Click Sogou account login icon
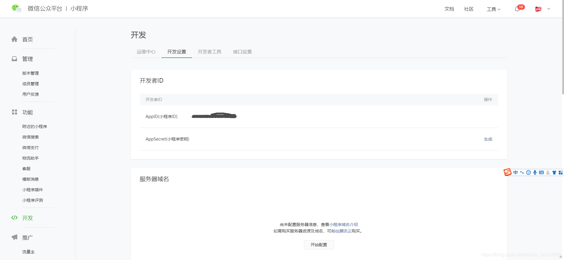The image size is (564, 260). pos(548,172)
